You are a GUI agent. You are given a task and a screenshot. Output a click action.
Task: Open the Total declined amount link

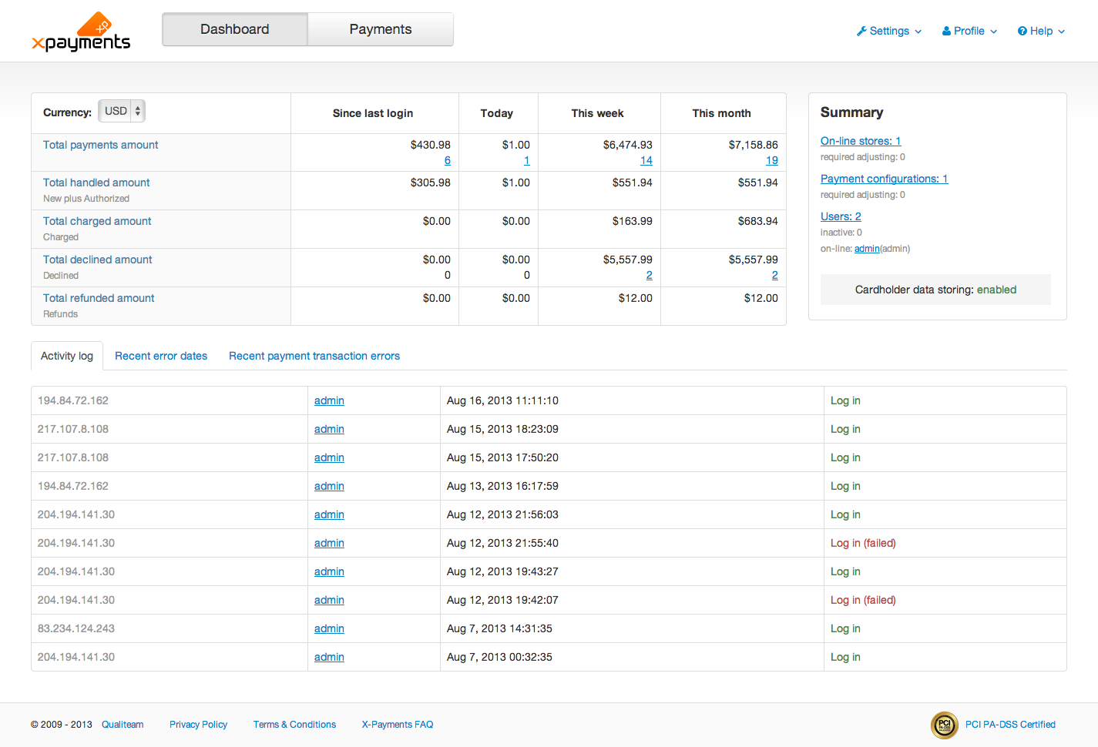pos(98,260)
